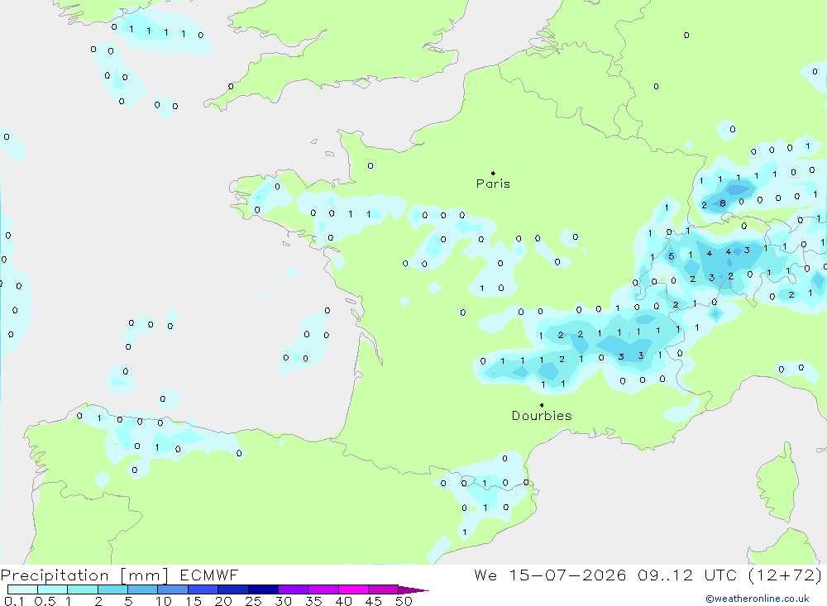Click the '15' legend scale label
The height and width of the screenshot is (606, 827).
[194, 601]
